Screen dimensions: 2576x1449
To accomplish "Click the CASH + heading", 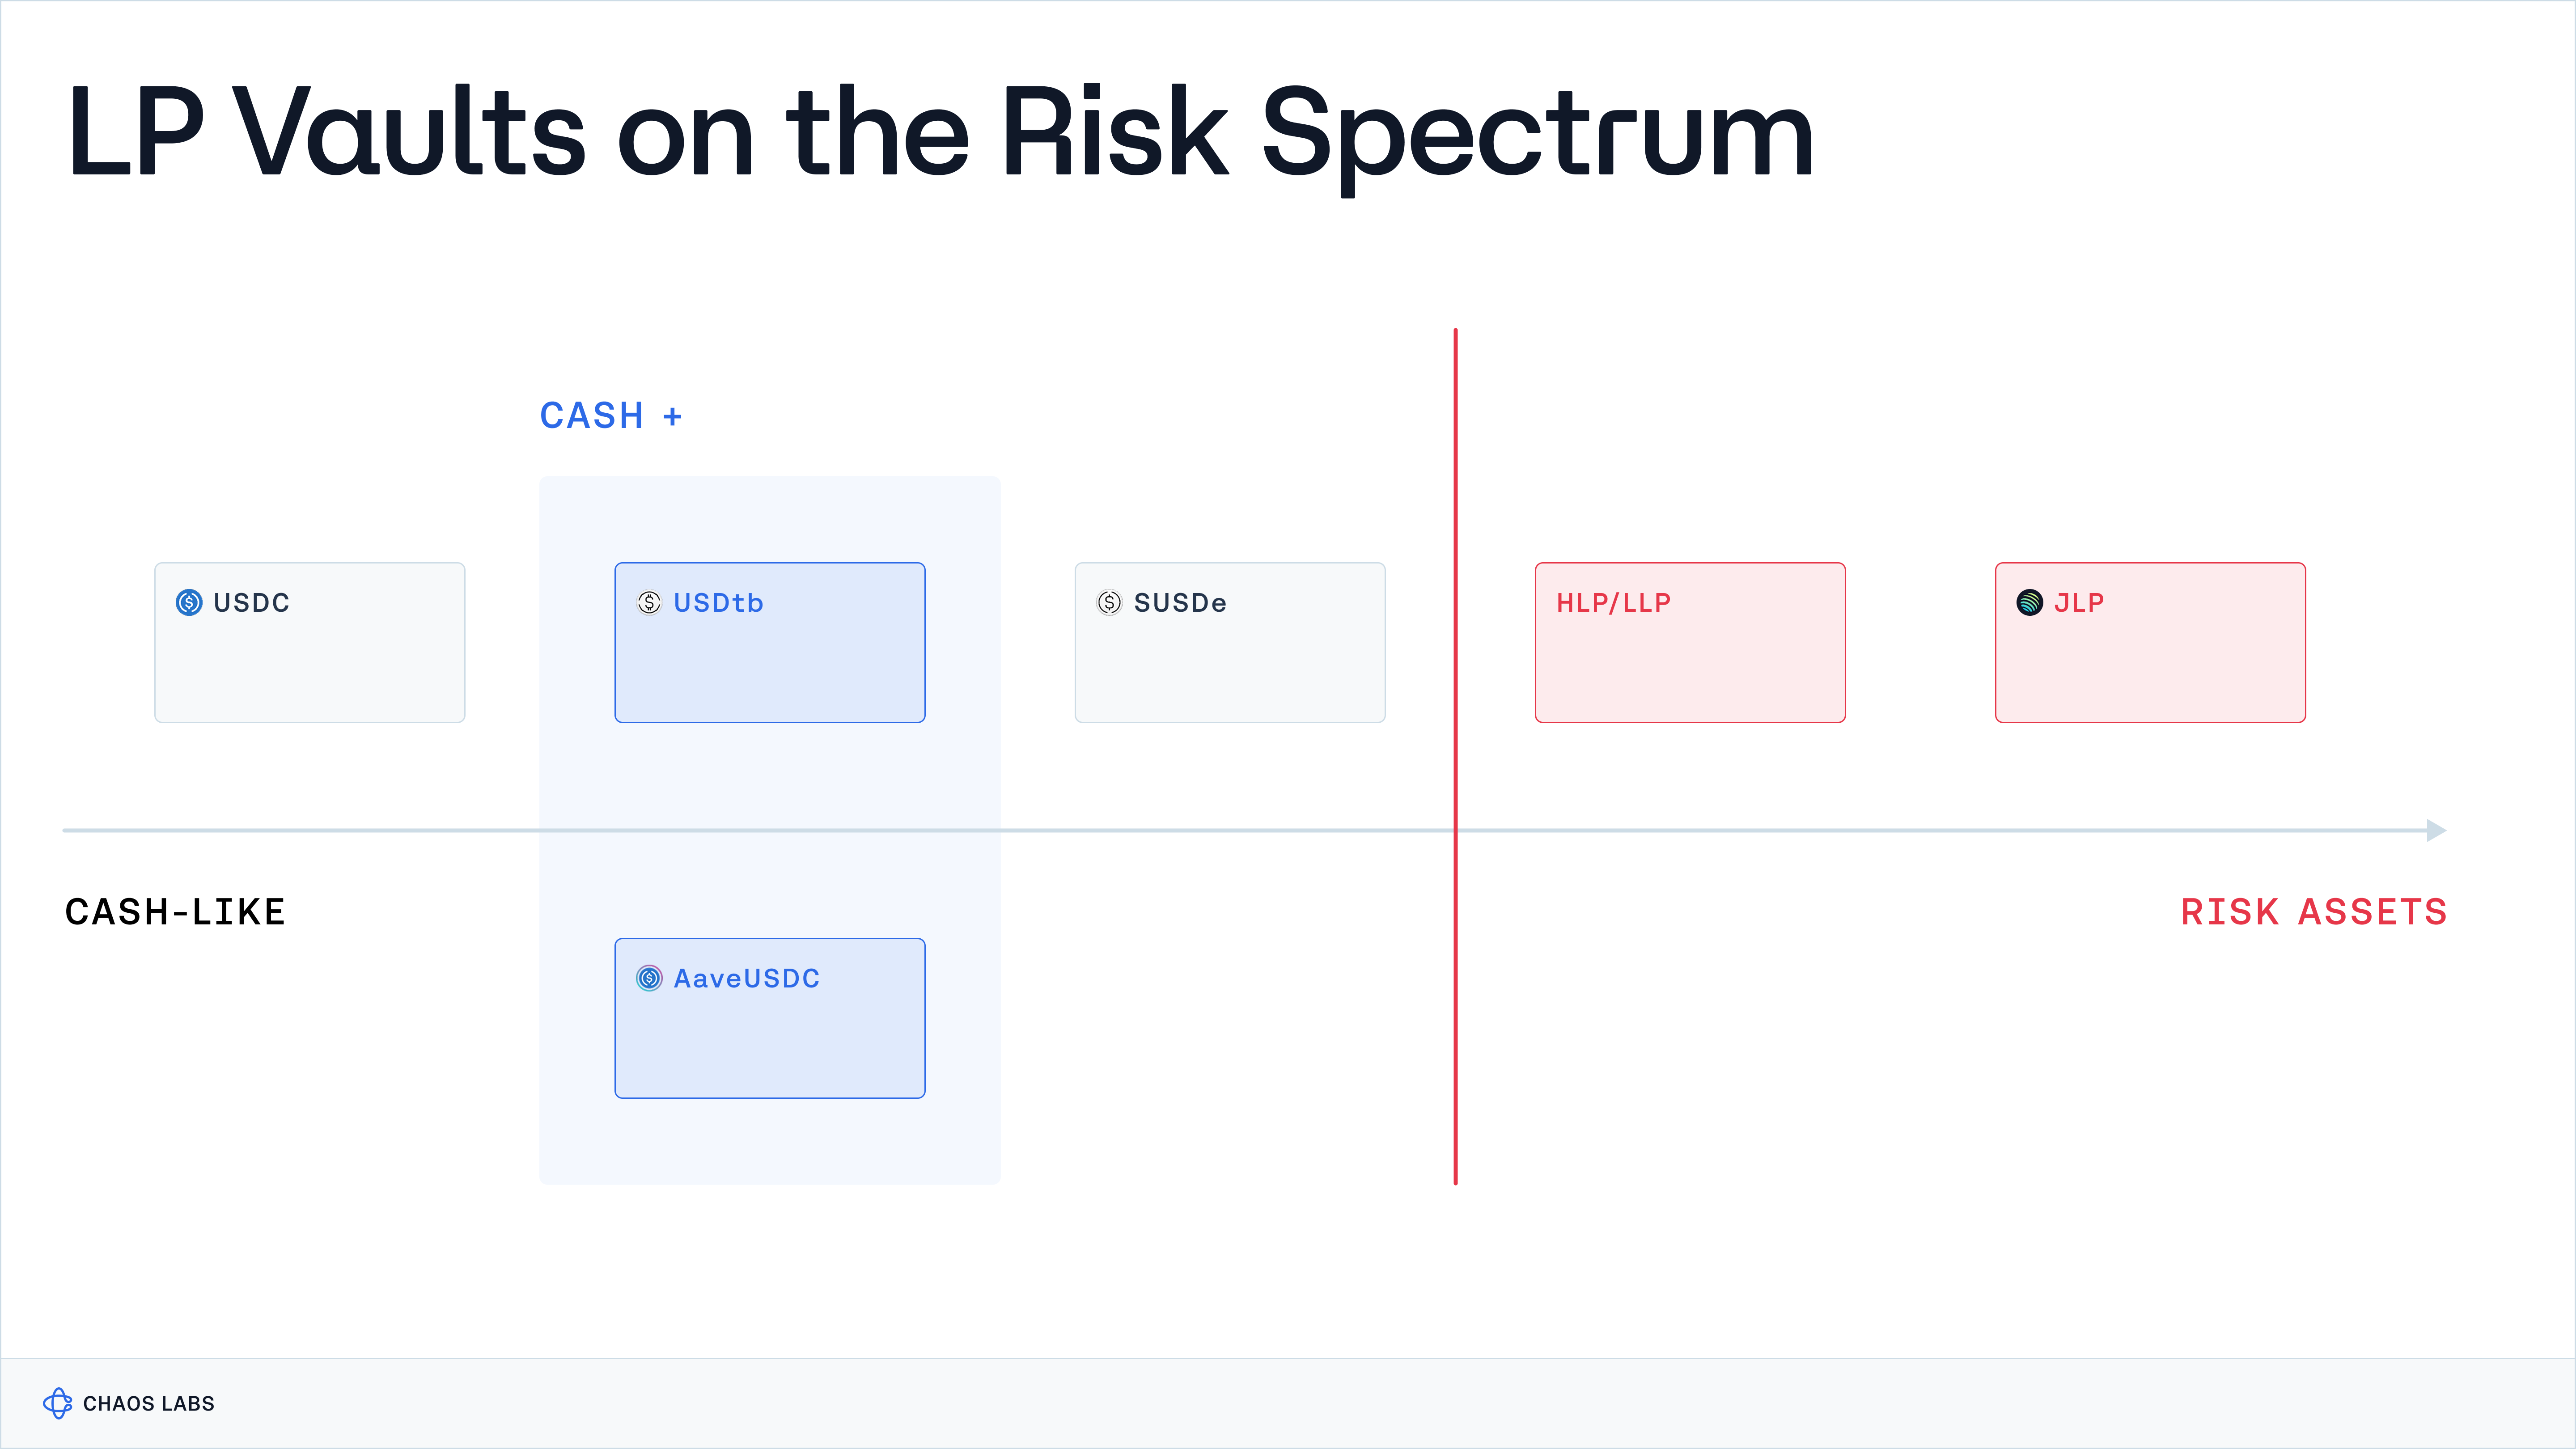I will pos(611,415).
